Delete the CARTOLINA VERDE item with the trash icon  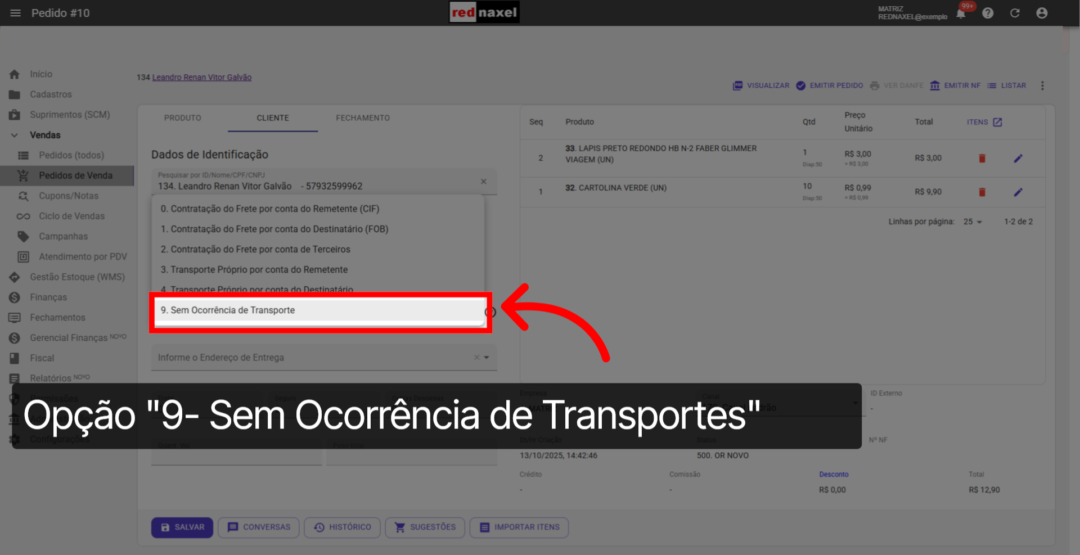pos(982,192)
